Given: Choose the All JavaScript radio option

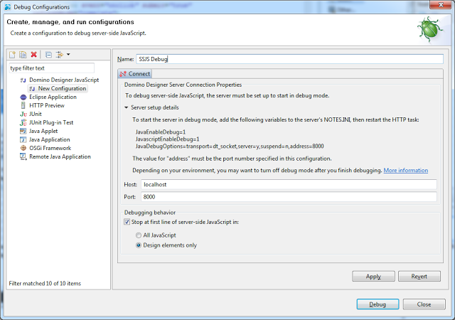Looking at the screenshot, I should coord(139,235).
